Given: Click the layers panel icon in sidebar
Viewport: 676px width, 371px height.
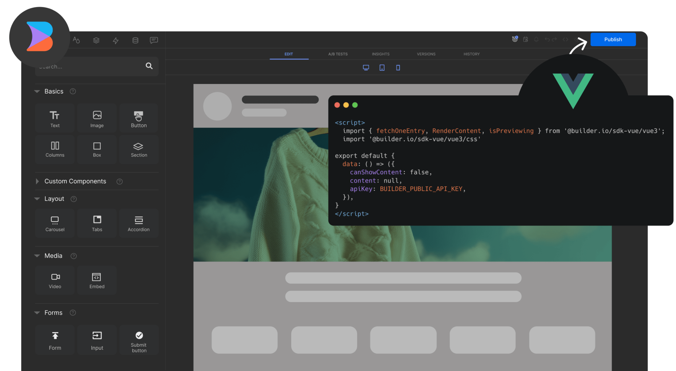Looking at the screenshot, I should [96, 40].
